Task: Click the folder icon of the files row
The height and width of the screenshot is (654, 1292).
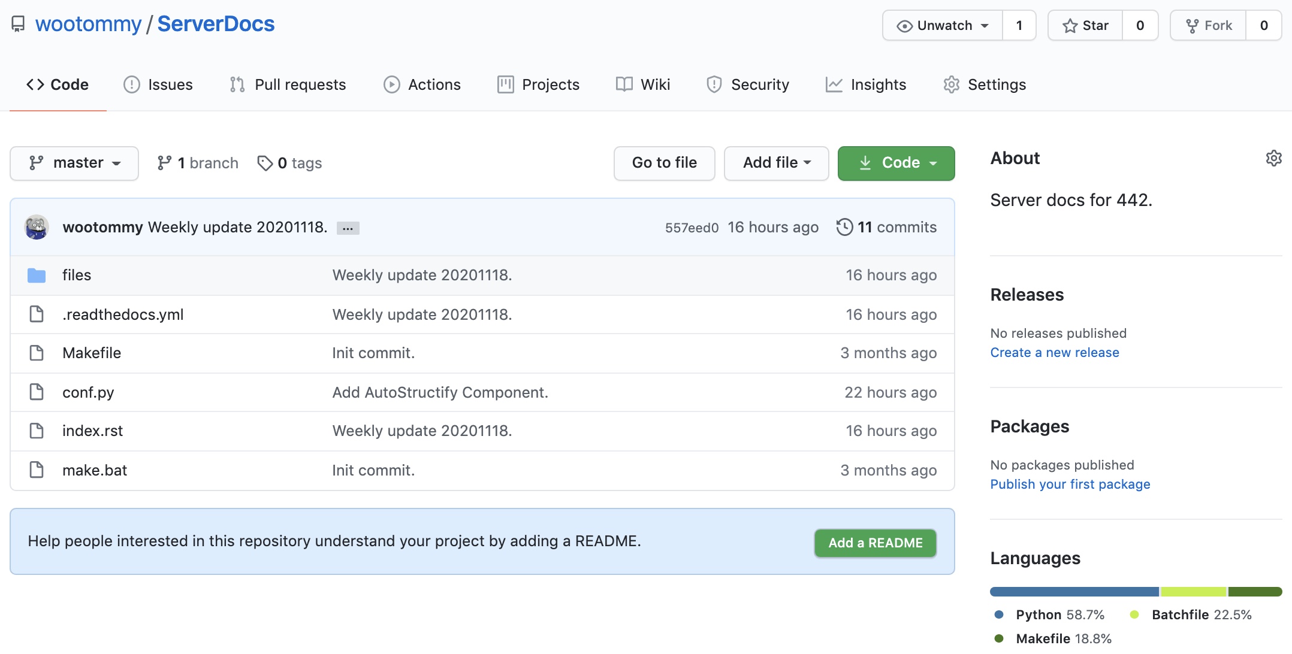Action: click(x=37, y=275)
